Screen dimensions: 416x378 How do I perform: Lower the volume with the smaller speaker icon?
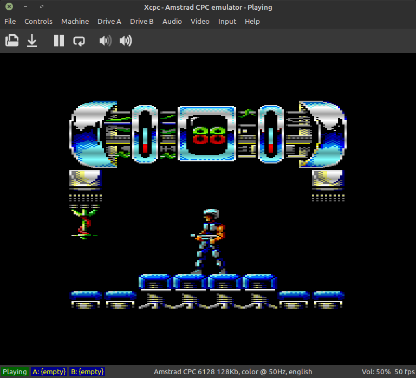105,41
